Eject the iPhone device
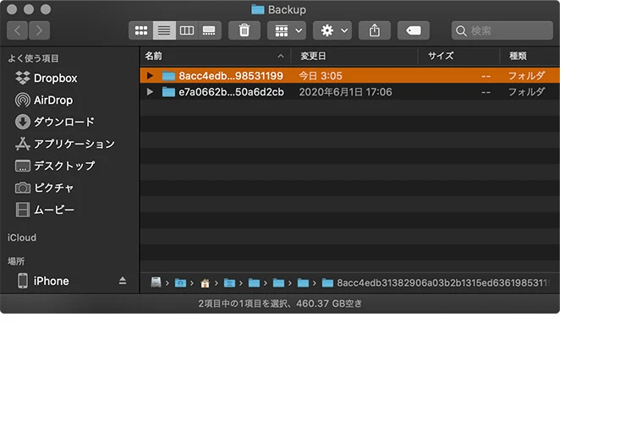The image size is (625, 437). 123,281
